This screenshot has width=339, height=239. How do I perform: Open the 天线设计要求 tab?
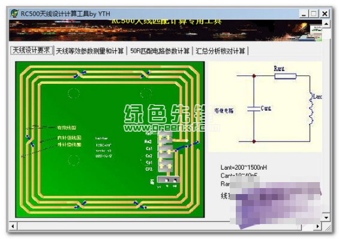(32, 50)
